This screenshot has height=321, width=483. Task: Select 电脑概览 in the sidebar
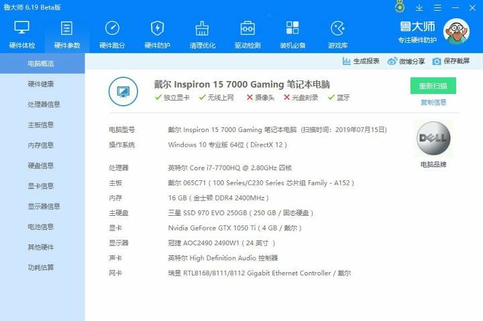pos(41,64)
